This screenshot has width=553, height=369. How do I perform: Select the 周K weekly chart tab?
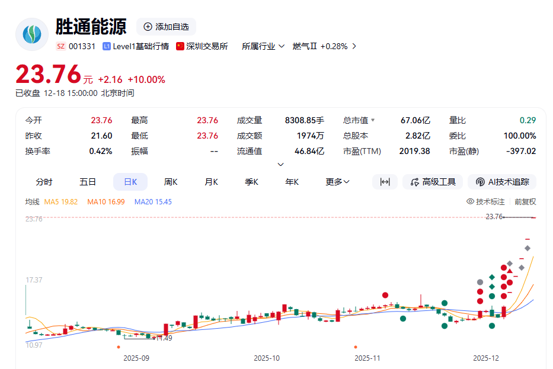(171, 182)
